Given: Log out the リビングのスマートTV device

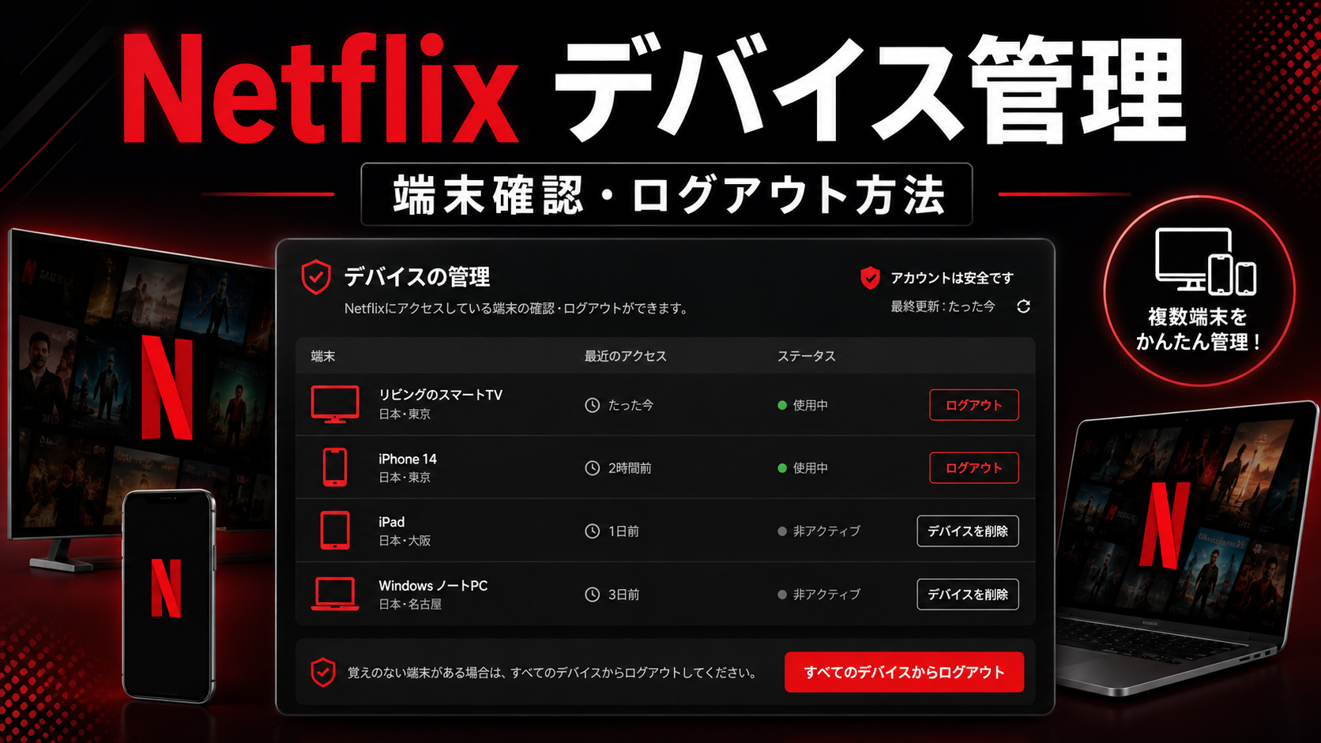Looking at the screenshot, I should [x=973, y=405].
